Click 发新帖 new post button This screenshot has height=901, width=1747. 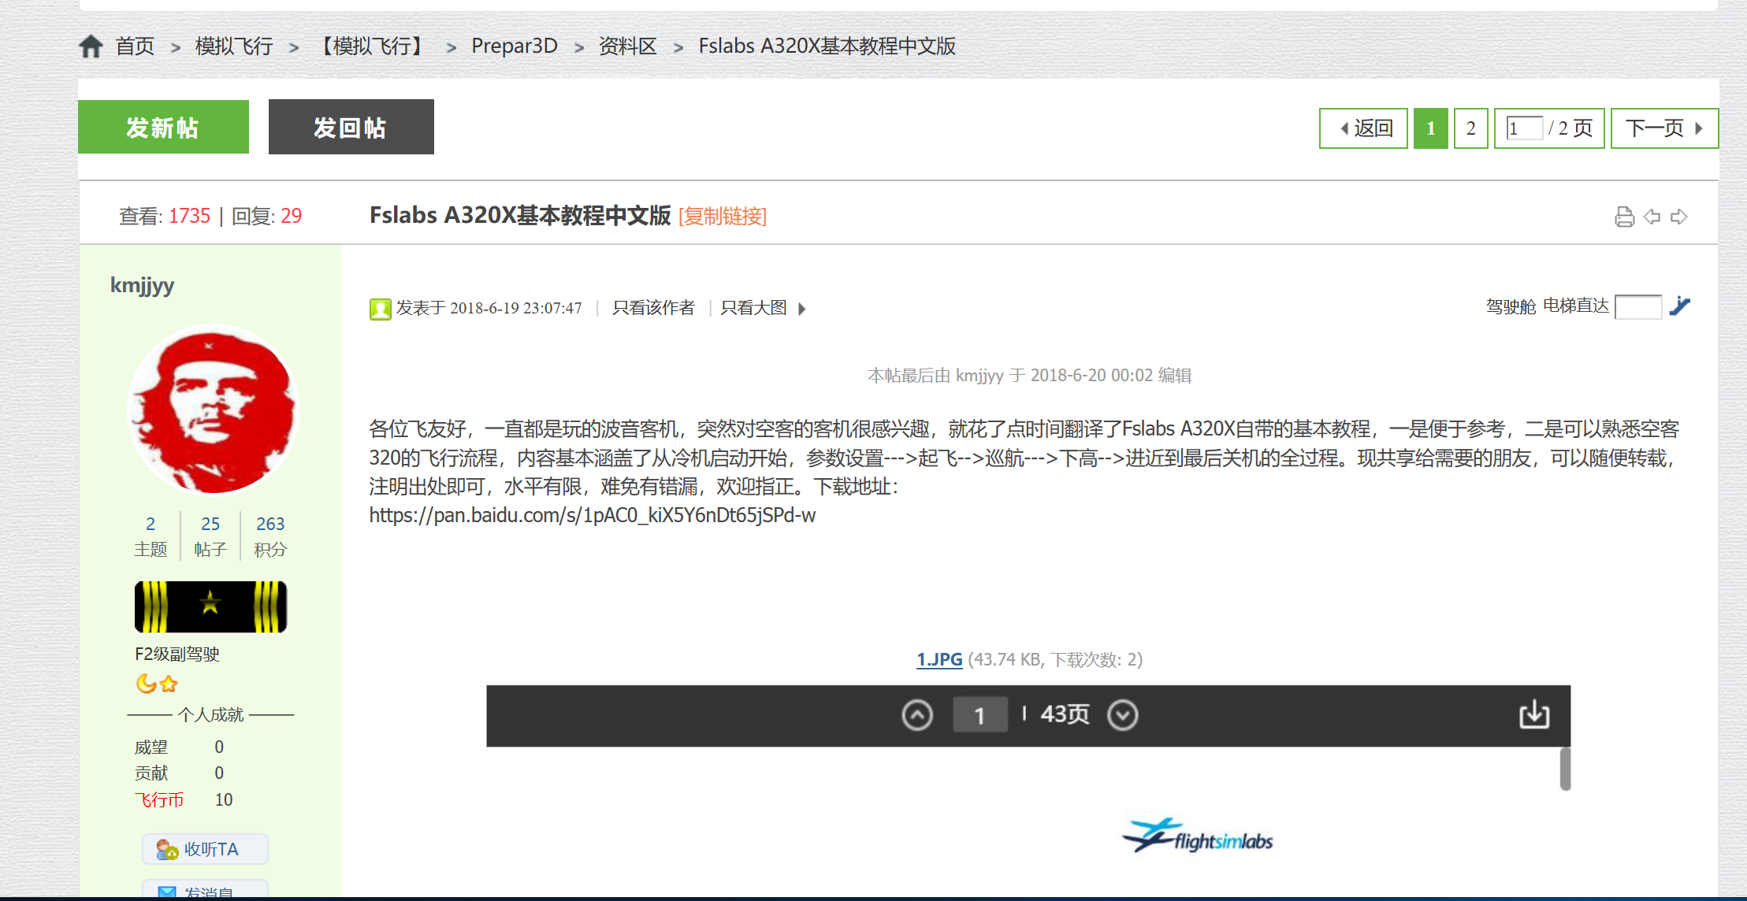[163, 127]
